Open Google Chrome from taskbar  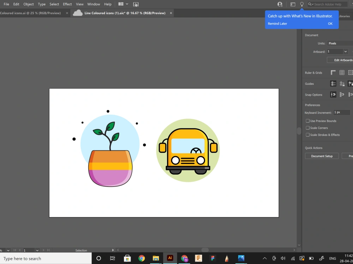(x=142, y=258)
